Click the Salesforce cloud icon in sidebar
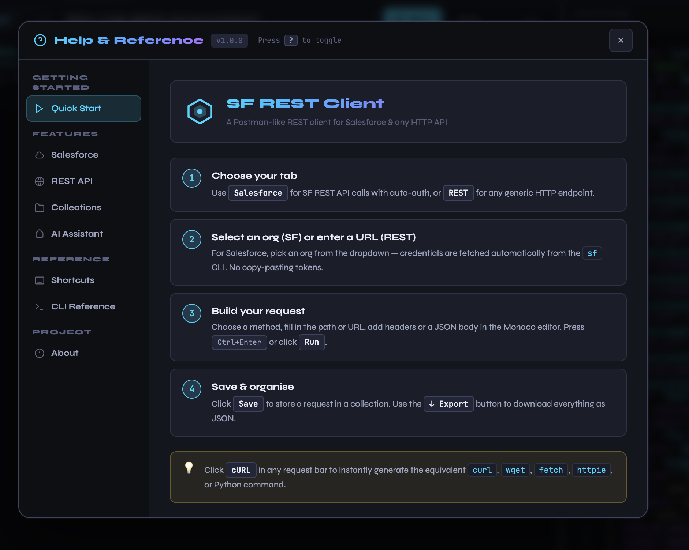 click(40, 155)
